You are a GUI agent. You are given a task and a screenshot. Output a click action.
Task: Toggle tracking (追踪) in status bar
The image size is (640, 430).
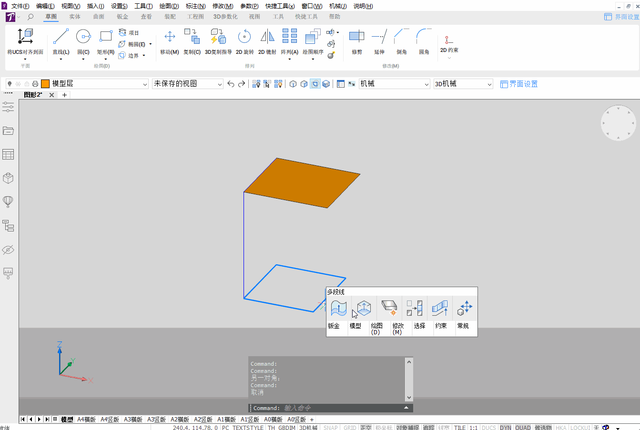[x=428, y=428]
